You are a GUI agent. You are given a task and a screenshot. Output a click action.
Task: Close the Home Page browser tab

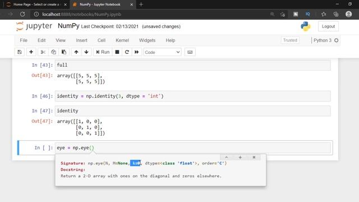point(65,4)
